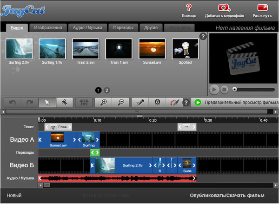
Task: Click the Растянуть red arrow icon
Action: (262, 7)
